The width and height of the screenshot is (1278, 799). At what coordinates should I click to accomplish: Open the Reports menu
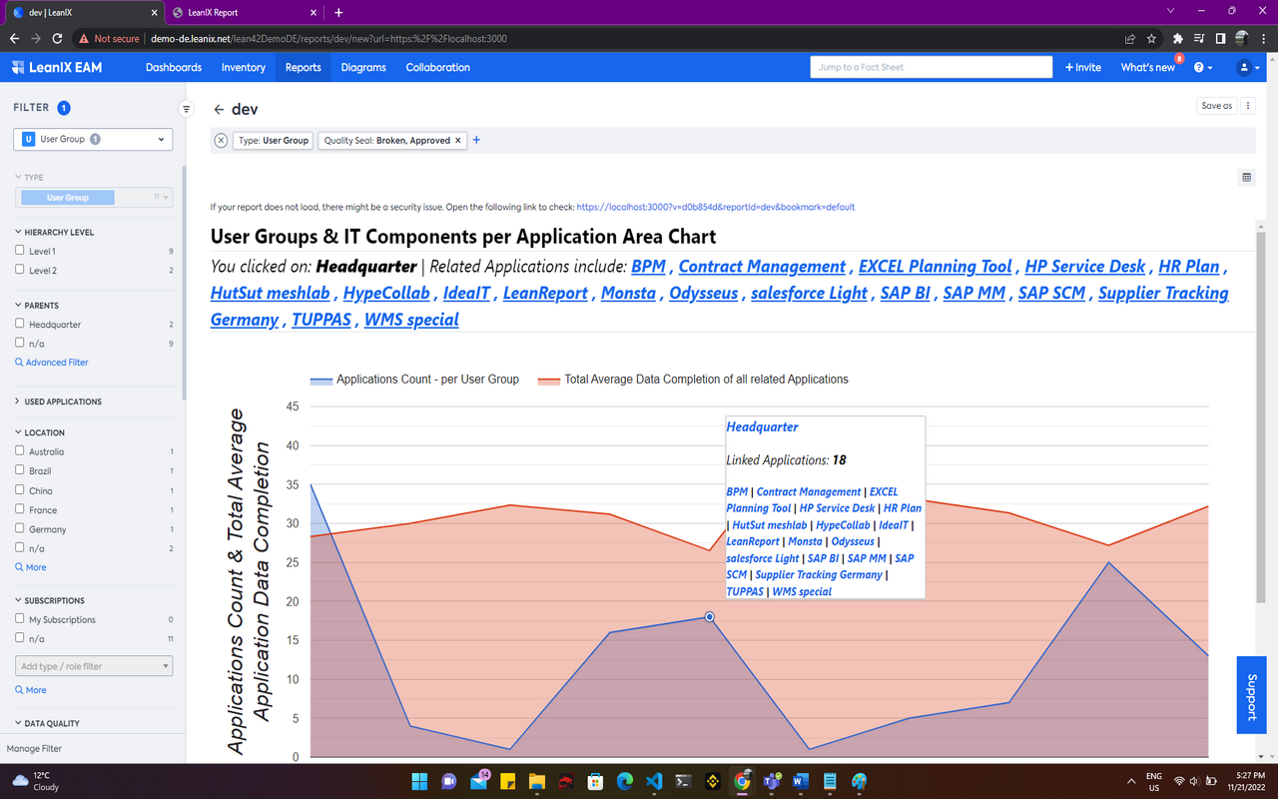304,67
